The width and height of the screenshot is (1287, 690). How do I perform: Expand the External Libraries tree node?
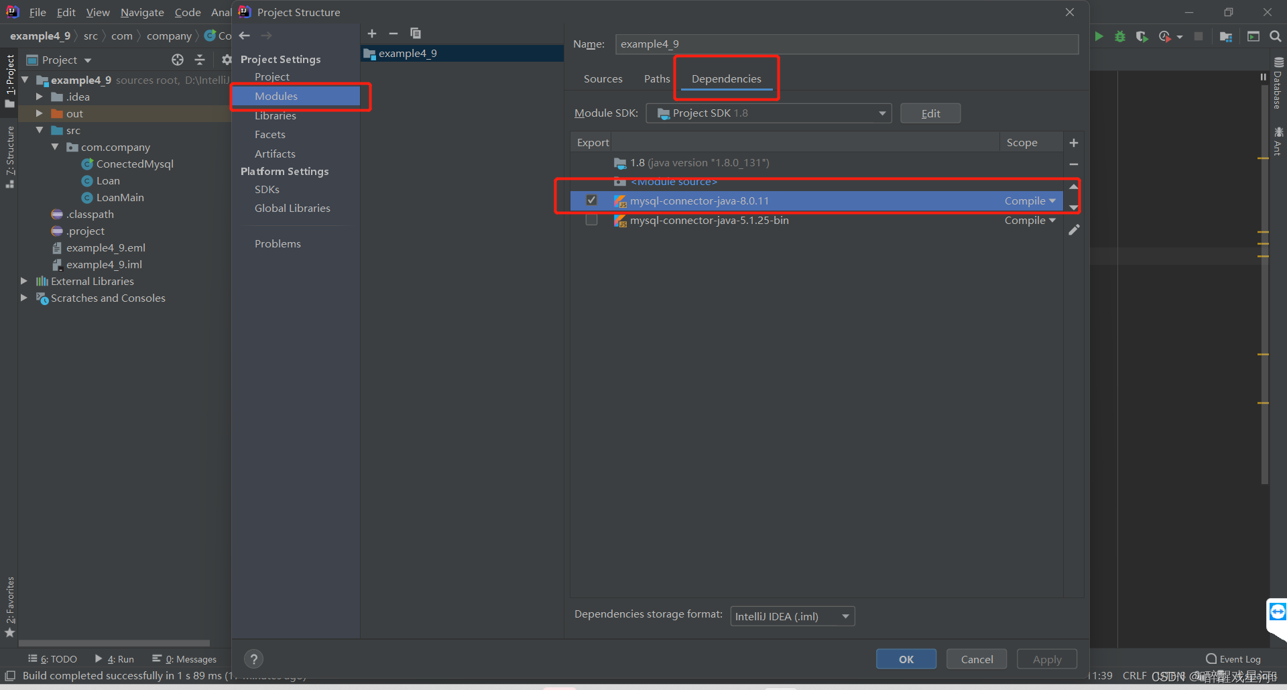24,281
